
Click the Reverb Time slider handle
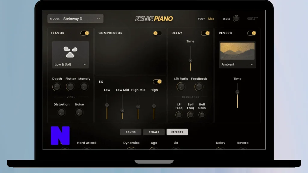237,92
